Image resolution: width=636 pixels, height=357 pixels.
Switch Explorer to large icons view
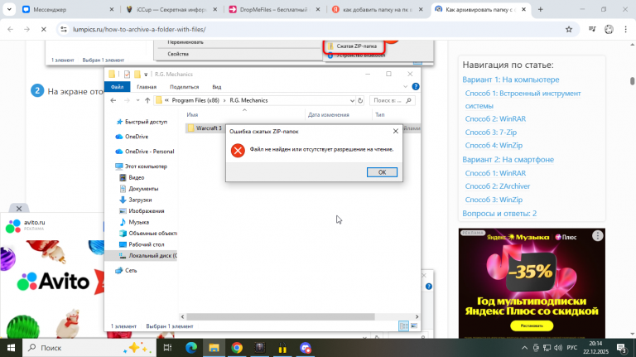414,326
